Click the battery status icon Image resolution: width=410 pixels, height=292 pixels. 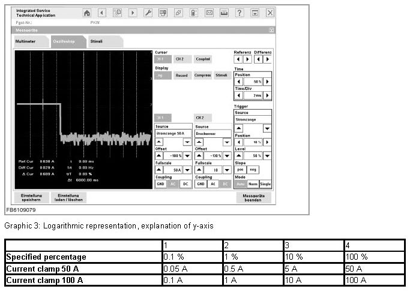pyautogui.click(x=194, y=13)
